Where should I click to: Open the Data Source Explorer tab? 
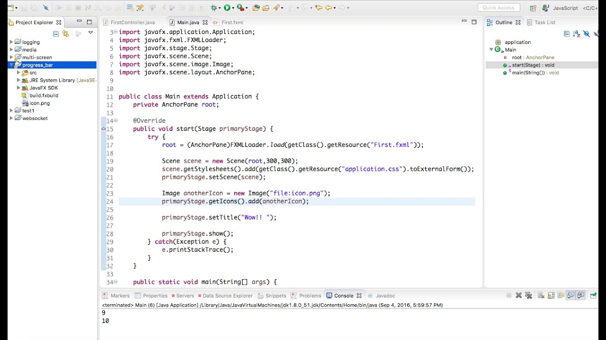point(225,296)
